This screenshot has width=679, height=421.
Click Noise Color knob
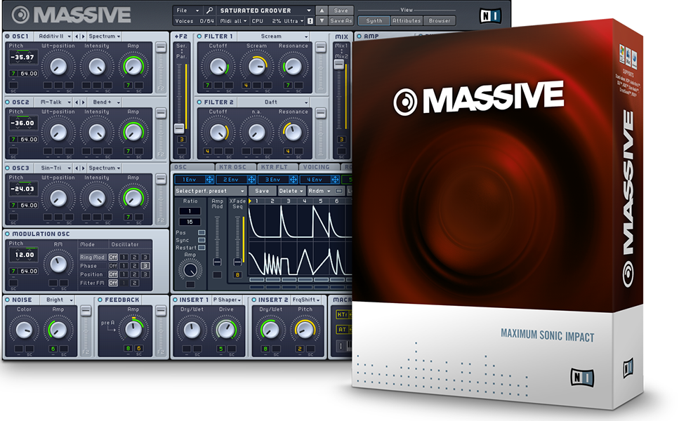24,330
